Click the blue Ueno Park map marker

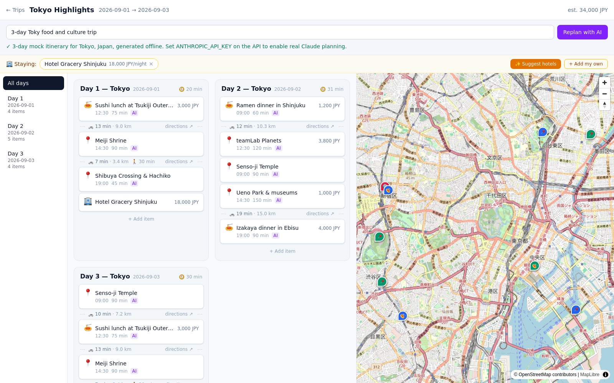(542, 133)
